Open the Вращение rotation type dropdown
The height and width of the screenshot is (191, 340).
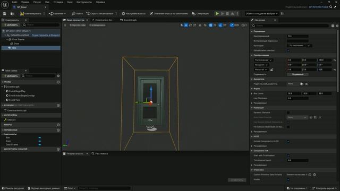(261, 65)
